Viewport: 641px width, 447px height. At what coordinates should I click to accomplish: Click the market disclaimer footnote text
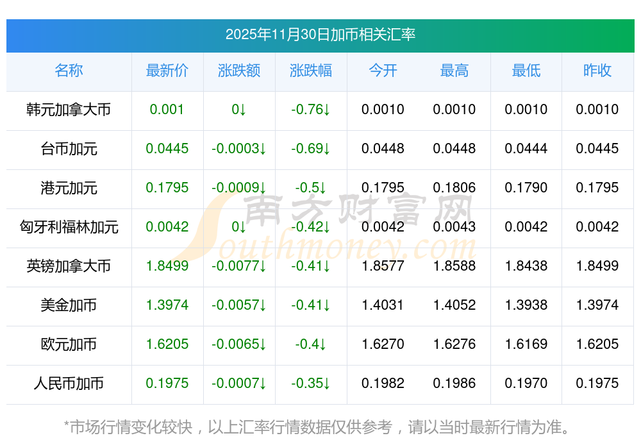click(317, 426)
